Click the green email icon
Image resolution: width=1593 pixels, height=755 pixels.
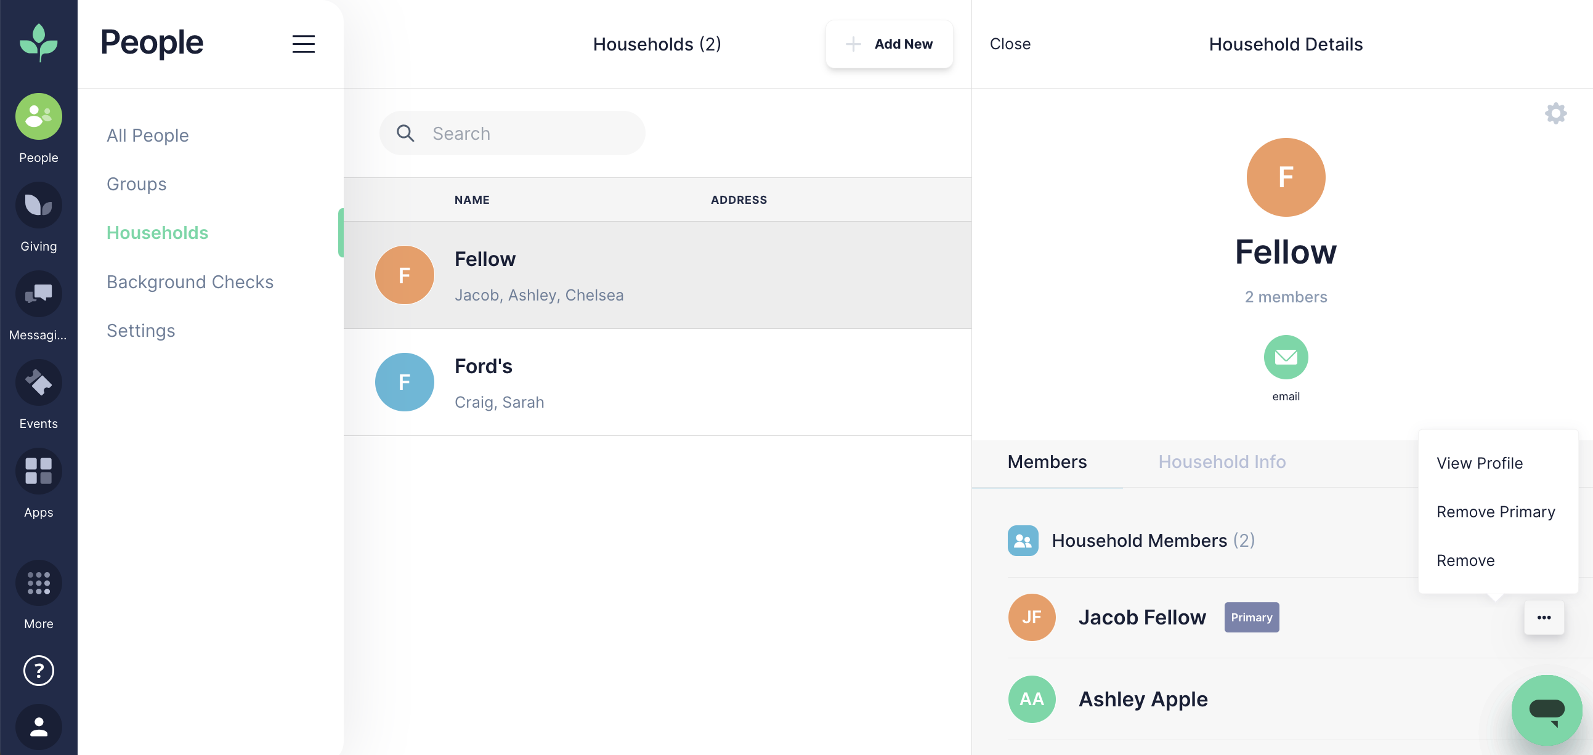pos(1285,357)
